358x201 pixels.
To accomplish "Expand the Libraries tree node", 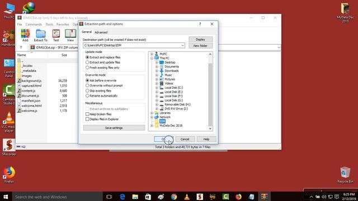I will point(152,113).
